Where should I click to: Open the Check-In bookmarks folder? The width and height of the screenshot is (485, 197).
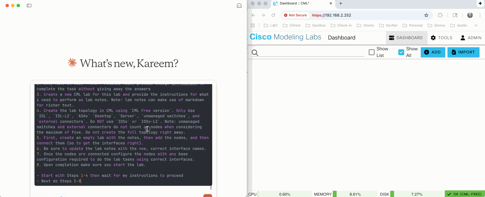[x=341, y=25]
